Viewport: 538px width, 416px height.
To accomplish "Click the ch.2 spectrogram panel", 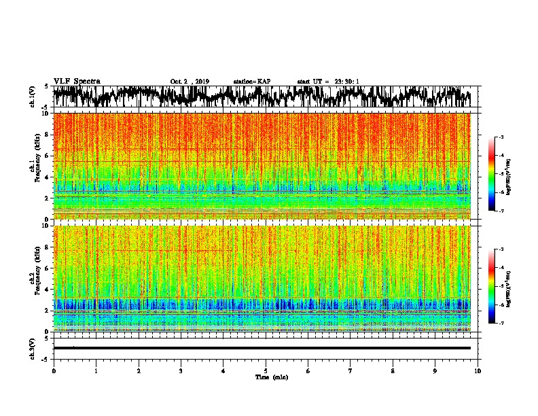I will [x=262, y=279].
